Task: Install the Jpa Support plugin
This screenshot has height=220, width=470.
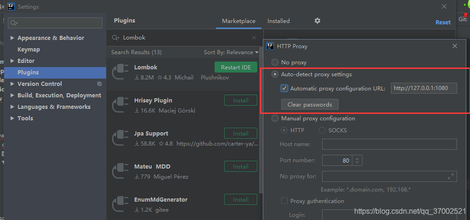Action: click(241, 133)
